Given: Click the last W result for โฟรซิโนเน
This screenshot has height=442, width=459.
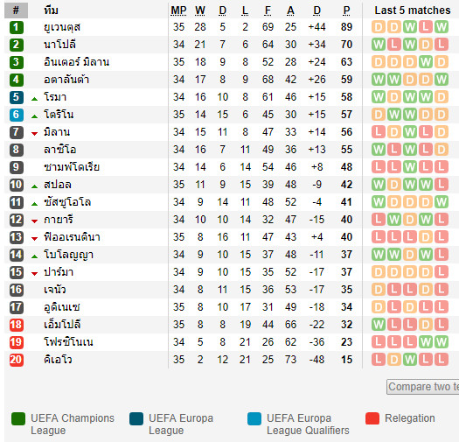Looking at the screenshot, I should [x=442, y=342].
